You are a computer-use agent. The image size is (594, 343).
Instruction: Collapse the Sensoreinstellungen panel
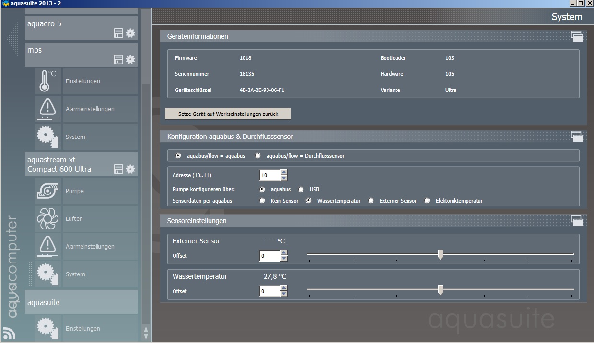tap(577, 221)
